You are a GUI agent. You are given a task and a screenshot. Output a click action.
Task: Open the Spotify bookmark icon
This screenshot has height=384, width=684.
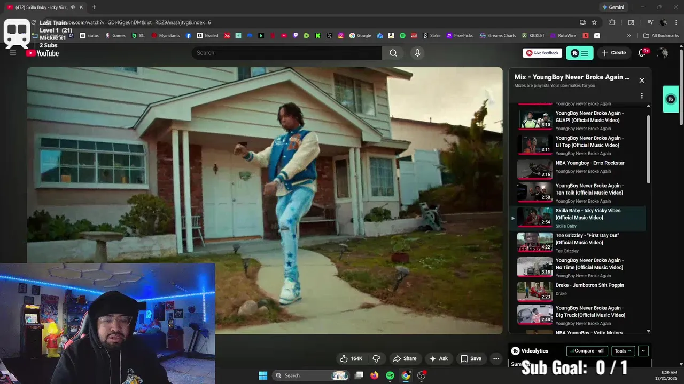pos(402,36)
